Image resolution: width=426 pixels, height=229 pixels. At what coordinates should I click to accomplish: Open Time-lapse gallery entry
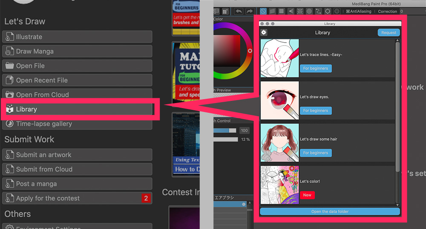coord(77,124)
